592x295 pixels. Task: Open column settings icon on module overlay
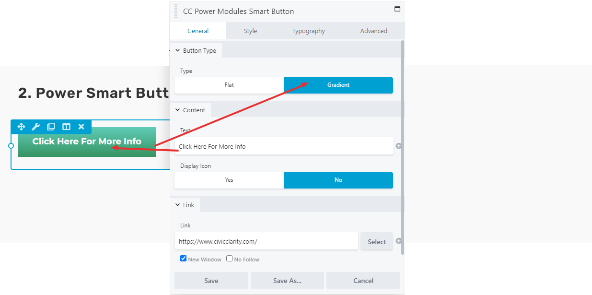click(67, 127)
